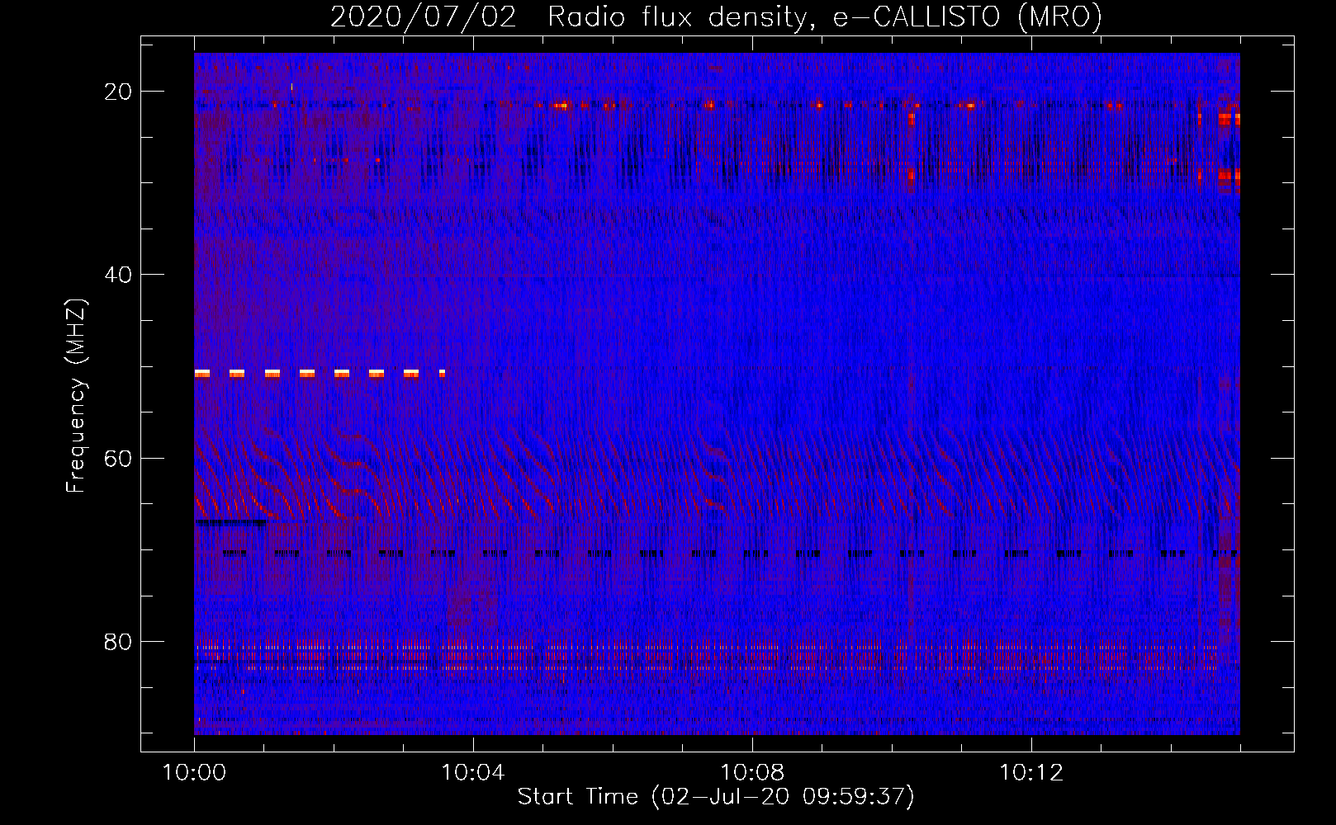Click the 60 MHz frequency tick label
Image resolution: width=1336 pixels, height=825 pixels.
click(118, 458)
